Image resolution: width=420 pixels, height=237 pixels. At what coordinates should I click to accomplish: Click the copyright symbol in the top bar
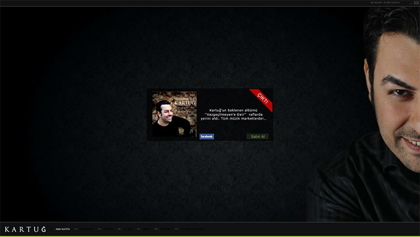tap(372, 3)
